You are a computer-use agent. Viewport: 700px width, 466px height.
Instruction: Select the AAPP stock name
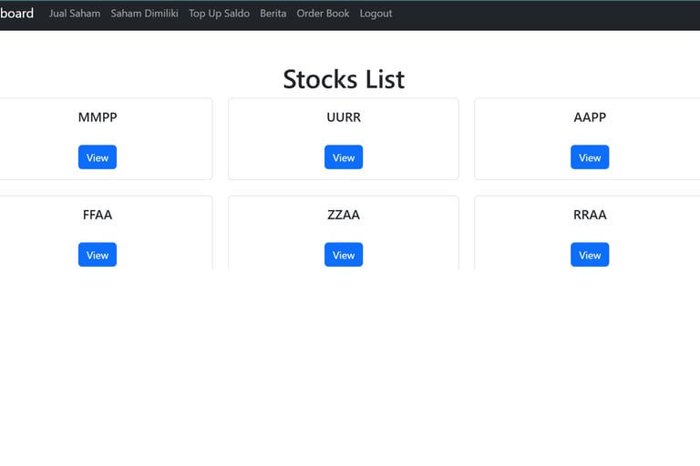[590, 117]
